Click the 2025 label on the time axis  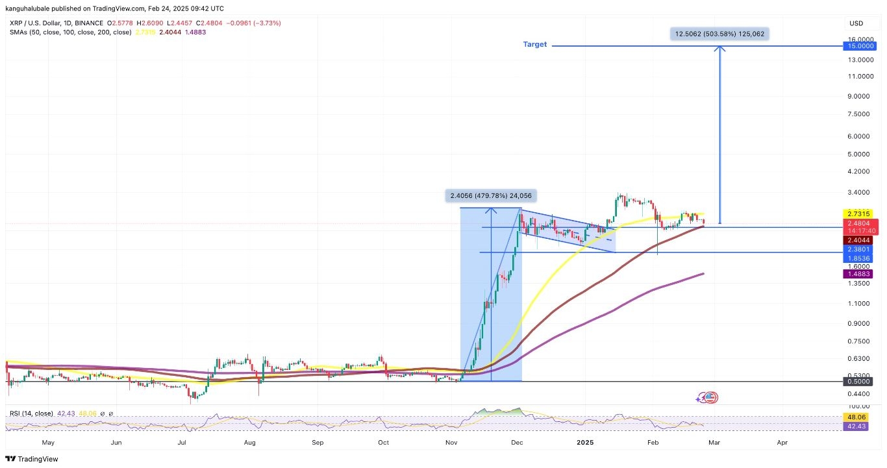pos(585,443)
